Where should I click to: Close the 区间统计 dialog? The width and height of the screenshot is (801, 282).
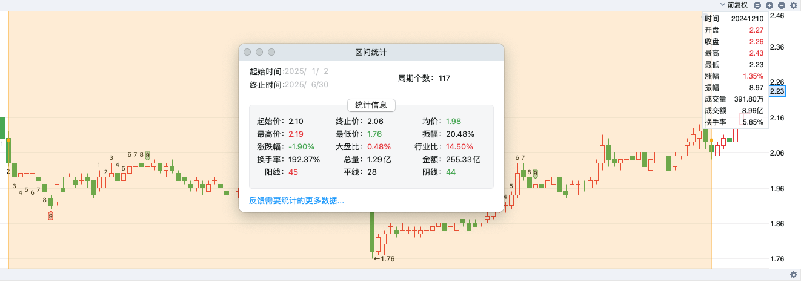(x=247, y=53)
